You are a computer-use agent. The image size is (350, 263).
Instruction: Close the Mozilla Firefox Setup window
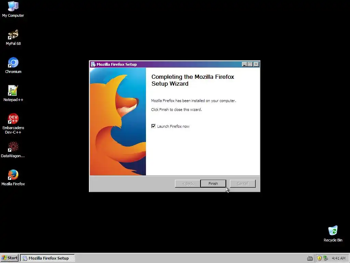pyautogui.click(x=256, y=64)
